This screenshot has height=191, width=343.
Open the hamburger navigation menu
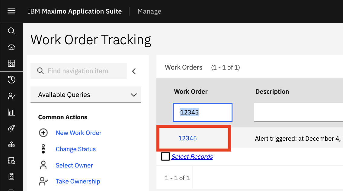(11, 11)
